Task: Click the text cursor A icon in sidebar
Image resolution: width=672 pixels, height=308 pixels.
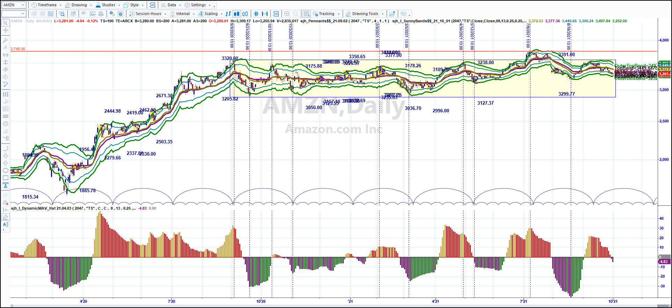Action: 6,224
